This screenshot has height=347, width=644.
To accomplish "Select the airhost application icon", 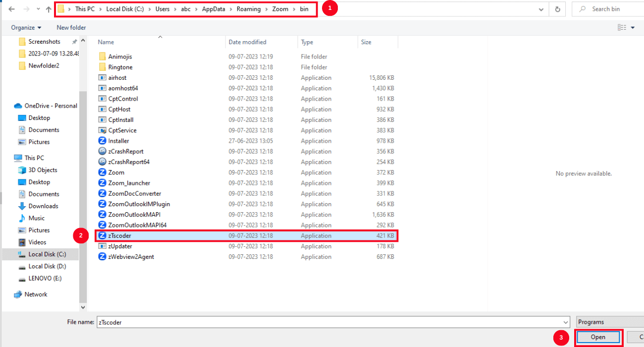I will (x=103, y=78).
